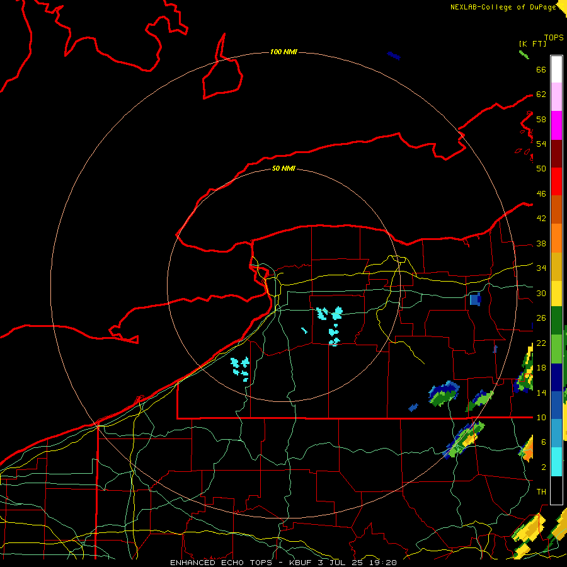Click the legend value 34
The width and height of the screenshot is (567, 567).
(x=541, y=268)
